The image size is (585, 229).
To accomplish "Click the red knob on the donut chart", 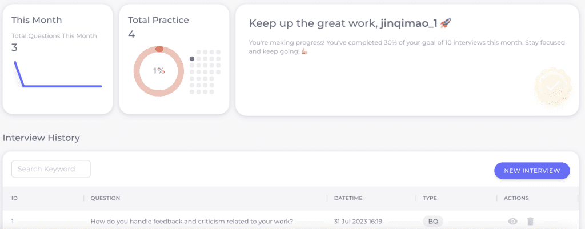I will pos(159,49).
